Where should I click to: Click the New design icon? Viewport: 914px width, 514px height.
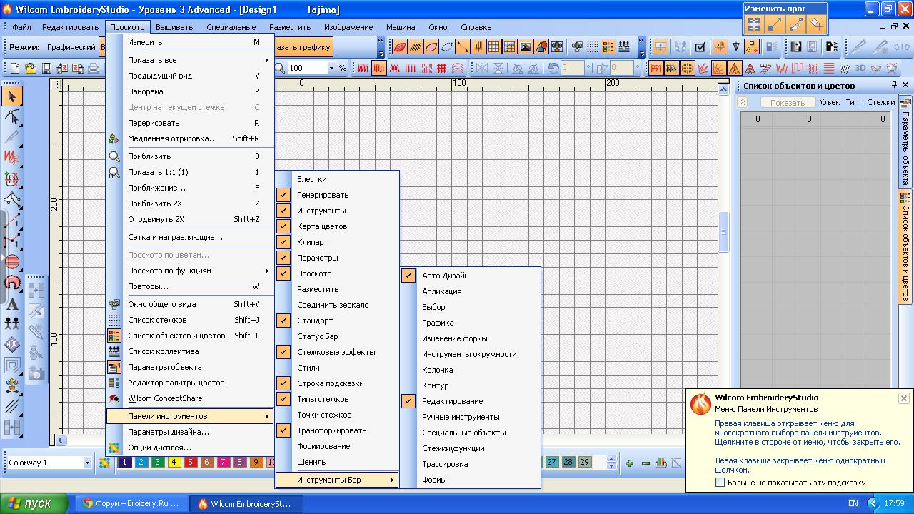(15, 69)
